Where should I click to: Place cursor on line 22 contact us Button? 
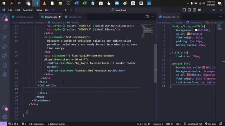coord(86,71)
